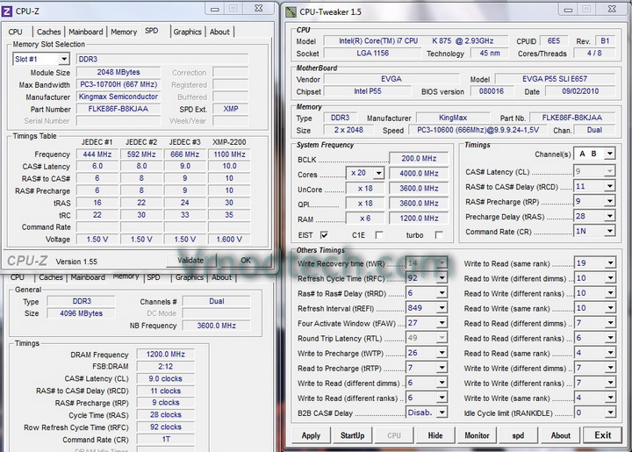Toggle the turbo checkbox
The width and height of the screenshot is (632, 452).
coord(439,235)
